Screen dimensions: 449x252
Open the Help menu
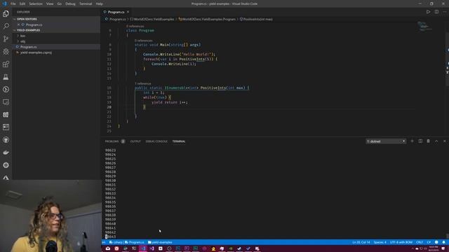click(x=100, y=3)
